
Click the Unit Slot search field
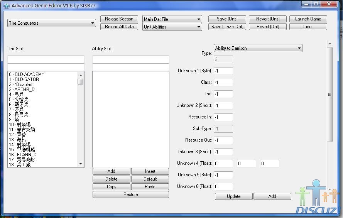46,59
